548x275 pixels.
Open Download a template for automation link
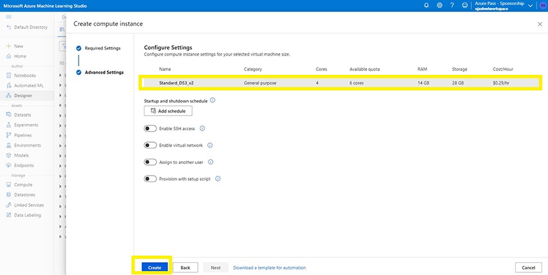pos(269,267)
